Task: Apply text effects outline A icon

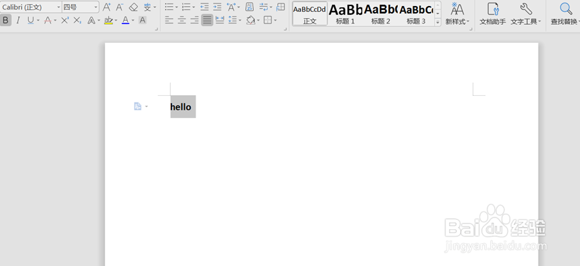Action: click(91, 20)
